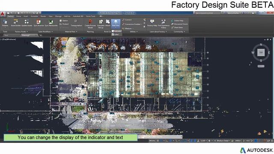This screenshot has width=274, height=154.
Task: Click the Connect utility tool
Action: [127, 20]
